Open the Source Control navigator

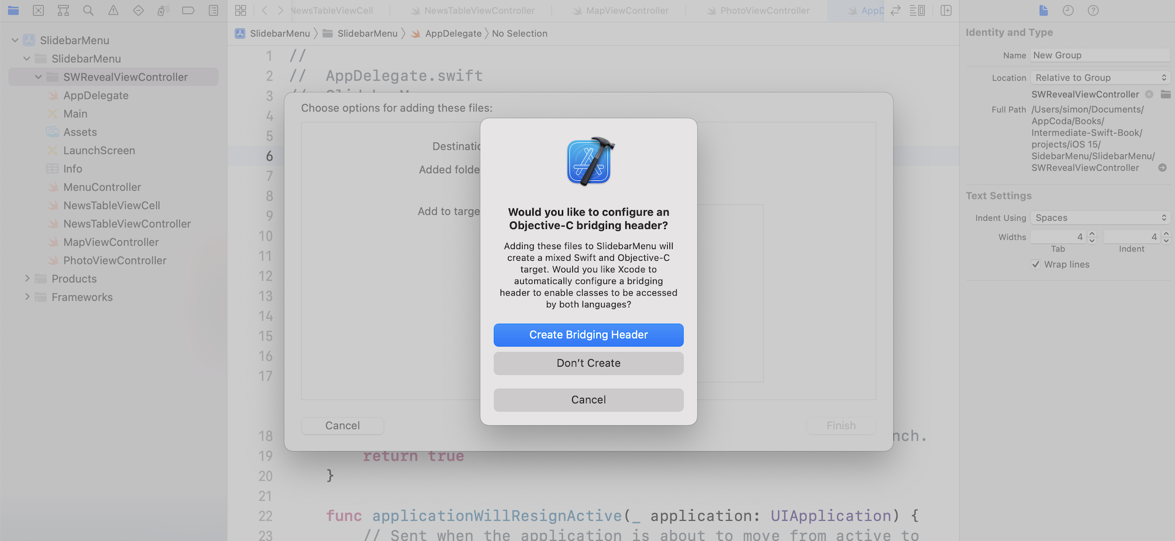click(x=38, y=10)
